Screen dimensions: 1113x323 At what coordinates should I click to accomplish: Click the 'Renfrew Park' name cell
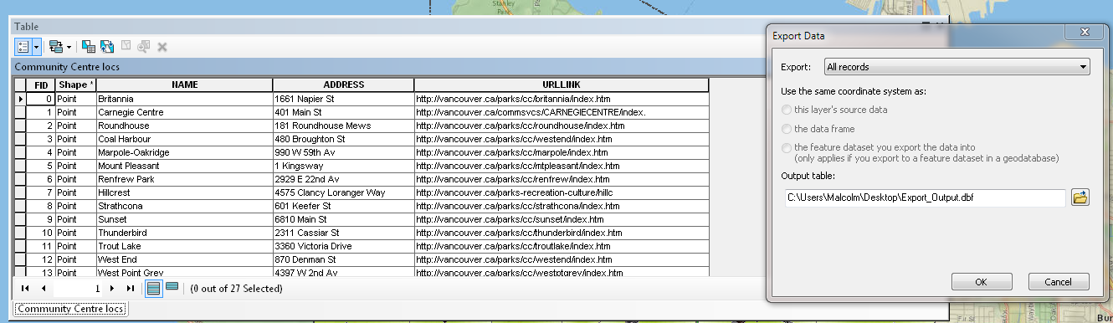(184, 179)
